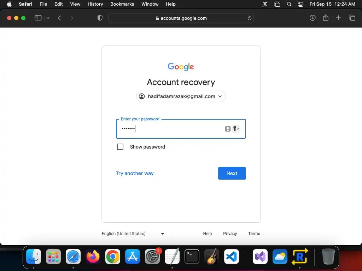Open the Apple menu
This screenshot has height=271, width=362.
click(9, 4)
